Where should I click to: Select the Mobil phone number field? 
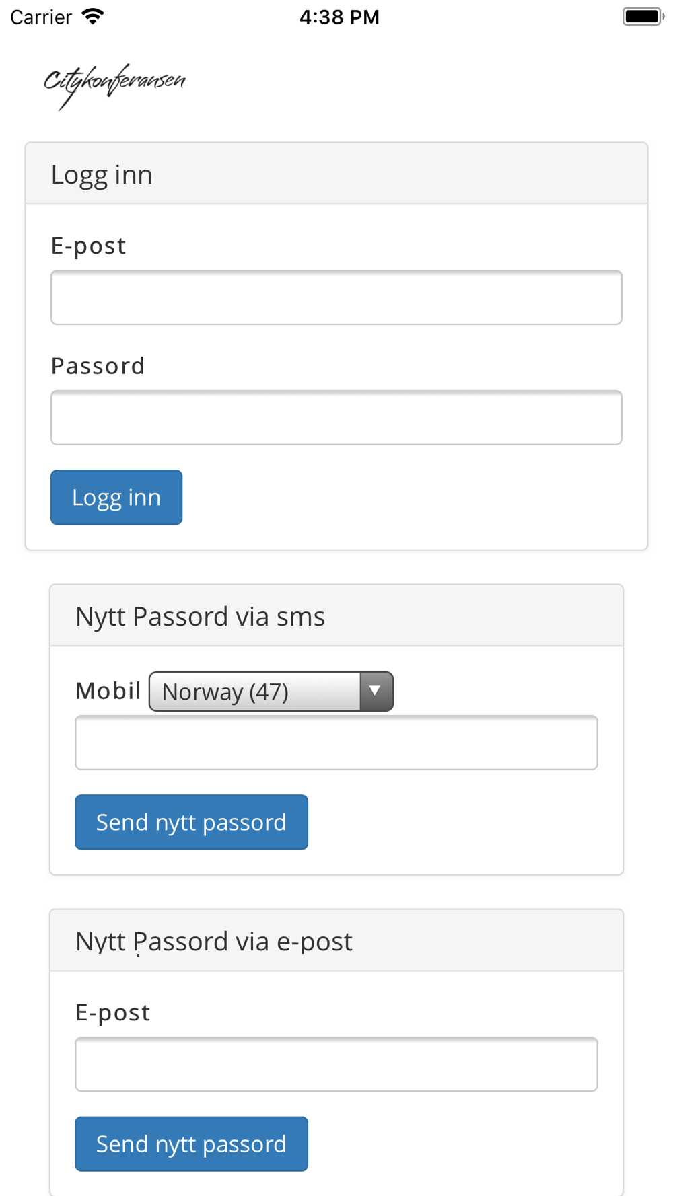[336, 743]
